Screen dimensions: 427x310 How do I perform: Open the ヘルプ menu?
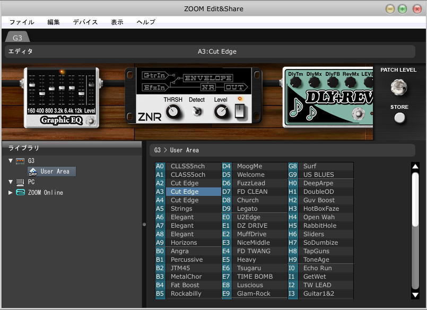pos(146,22)
